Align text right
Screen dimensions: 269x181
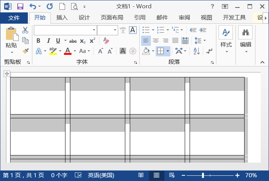166,41
